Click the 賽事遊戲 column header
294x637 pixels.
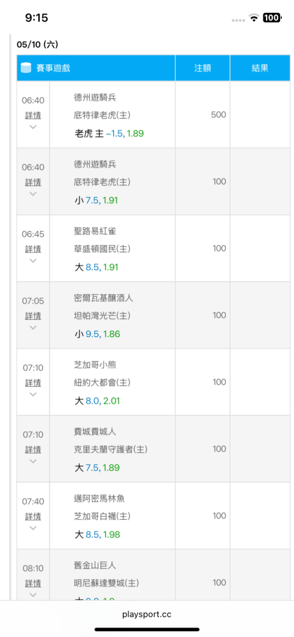point(96,68)
